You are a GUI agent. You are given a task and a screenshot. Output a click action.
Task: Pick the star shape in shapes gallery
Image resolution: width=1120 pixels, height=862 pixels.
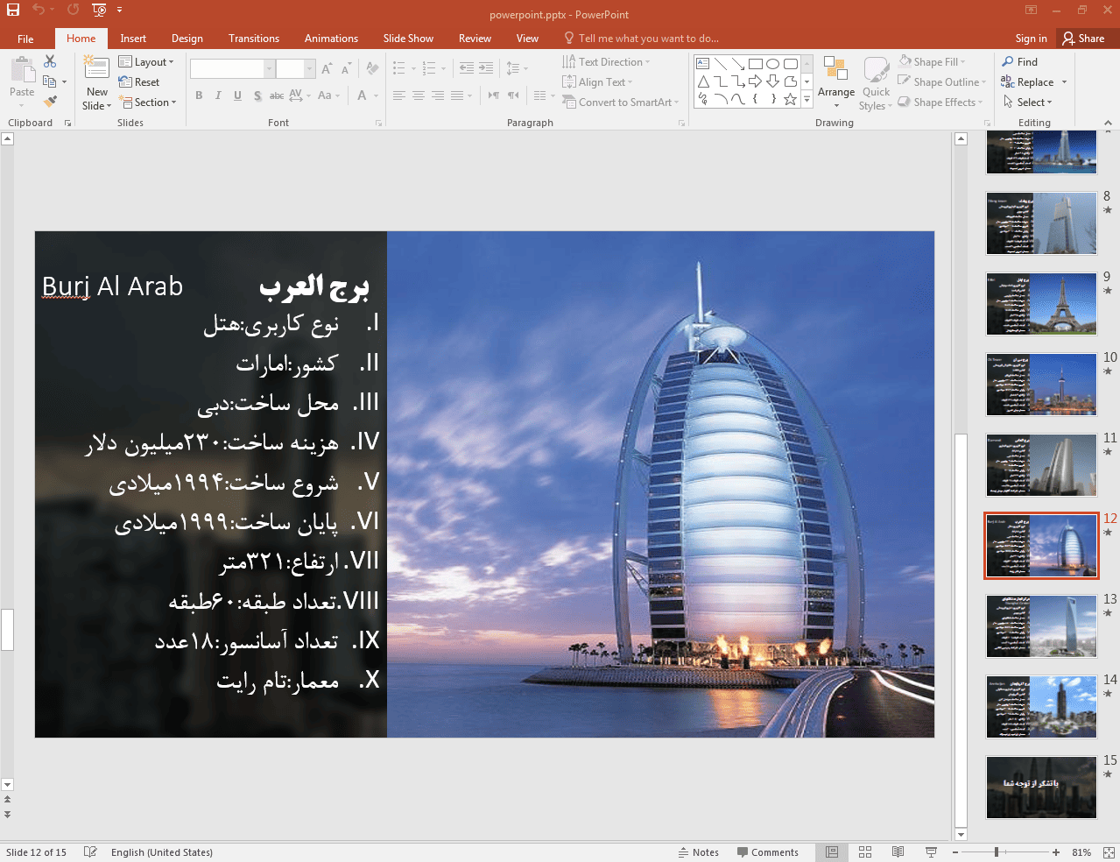point(790,99)
